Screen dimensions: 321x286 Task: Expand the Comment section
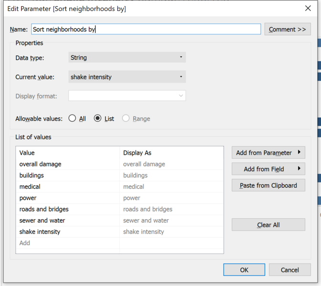tap(288, 29)
